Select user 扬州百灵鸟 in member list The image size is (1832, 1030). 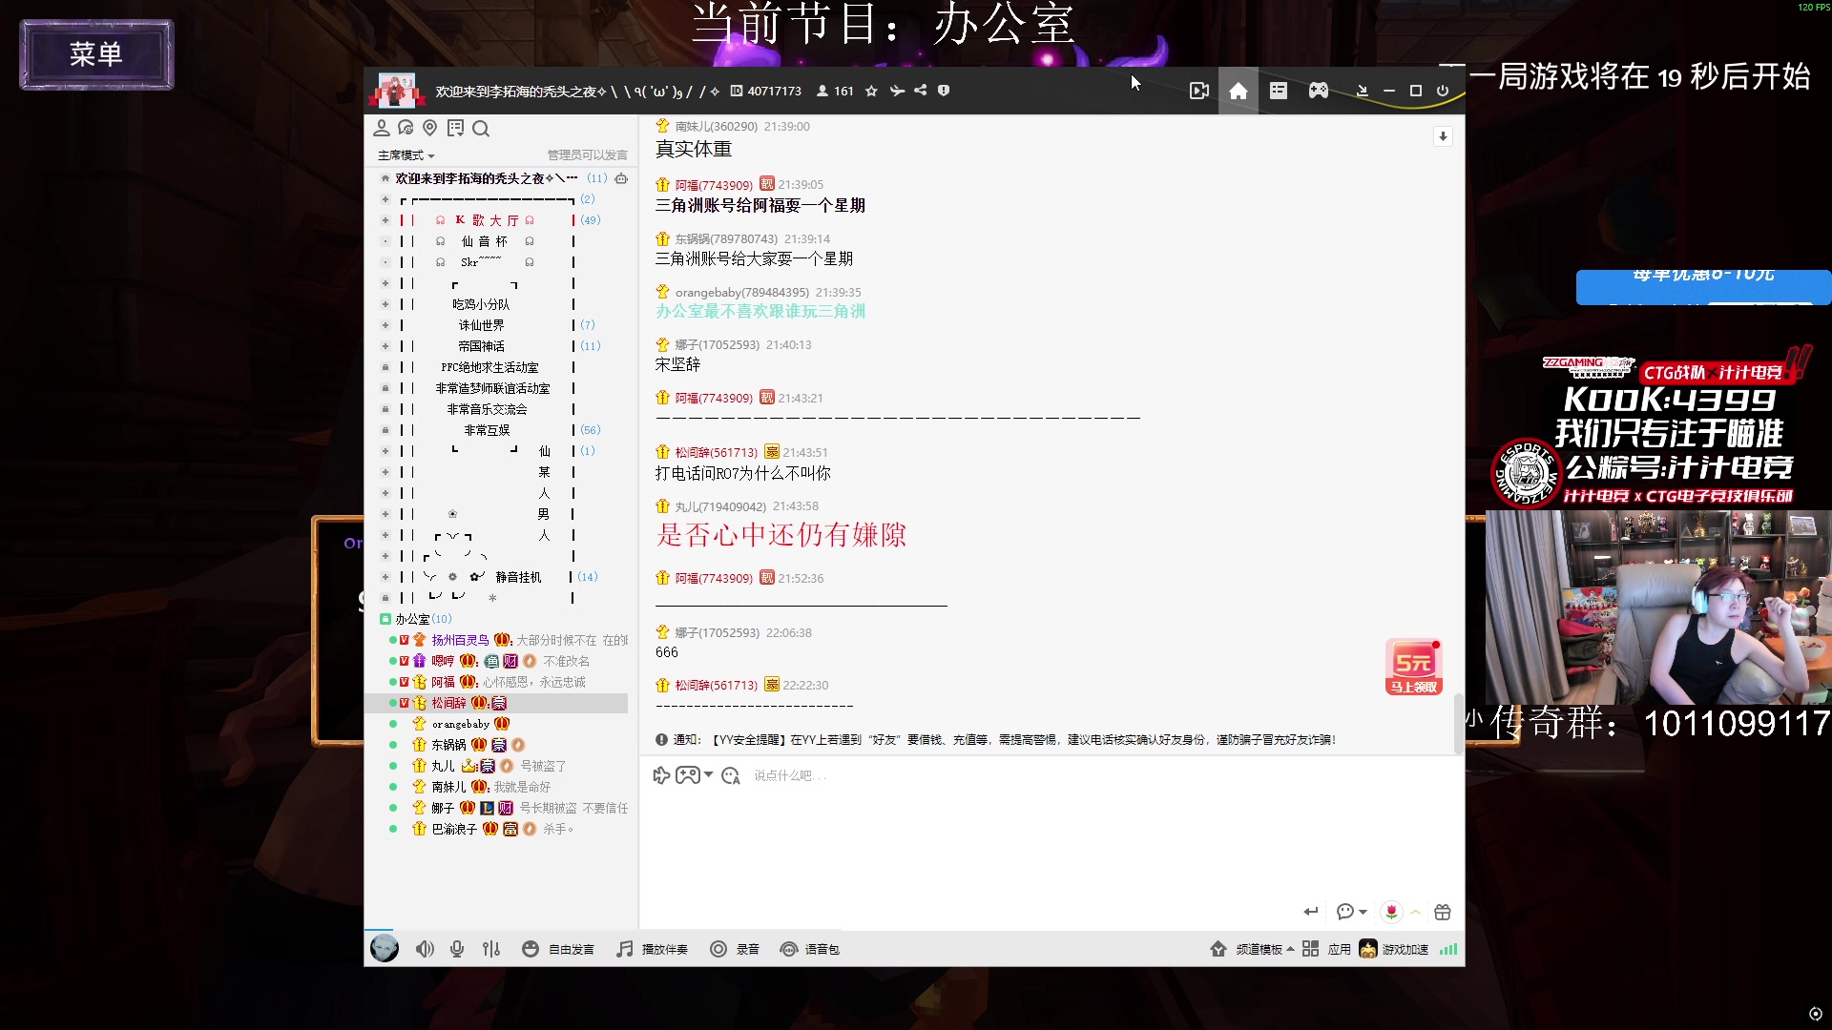(460, 640)
